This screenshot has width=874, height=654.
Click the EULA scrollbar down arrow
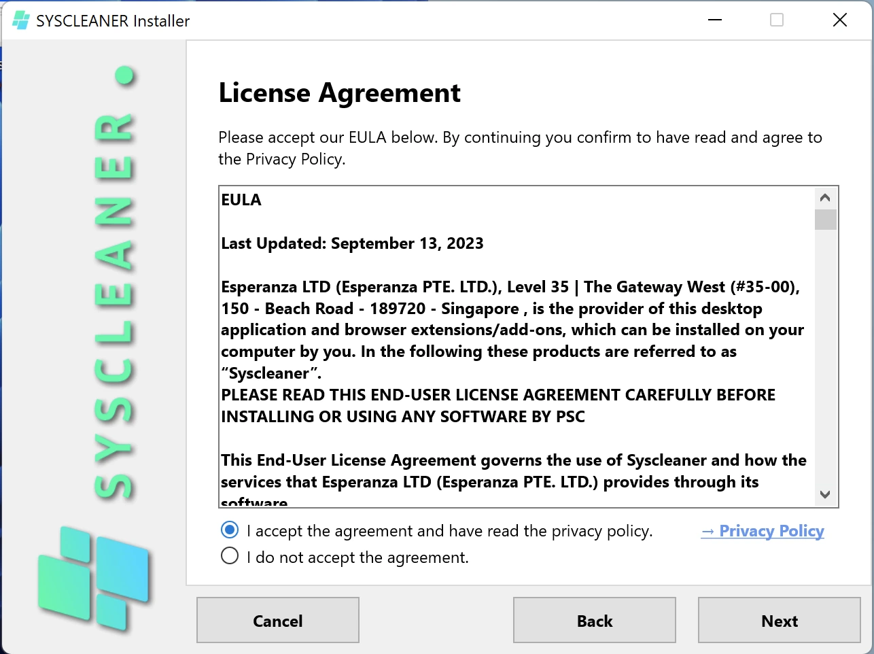pyautogui.click(x=825, y=494)
